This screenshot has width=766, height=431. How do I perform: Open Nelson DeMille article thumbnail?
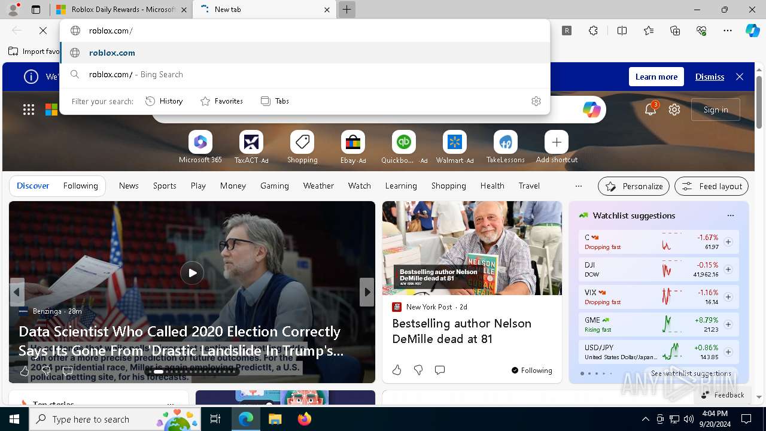tap(472, 248)
